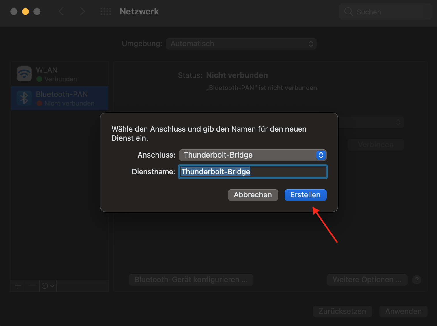Open the Anschluss dropdown
Viewport: 437px width, 326px height.
(253, 155)
